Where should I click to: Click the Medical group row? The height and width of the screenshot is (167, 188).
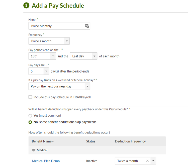pos(97,150)
